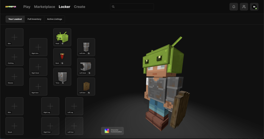Select the red Back slot item
Image resolution: width=264 pixels, height=139 pixels.
click(x=62, y=57)
